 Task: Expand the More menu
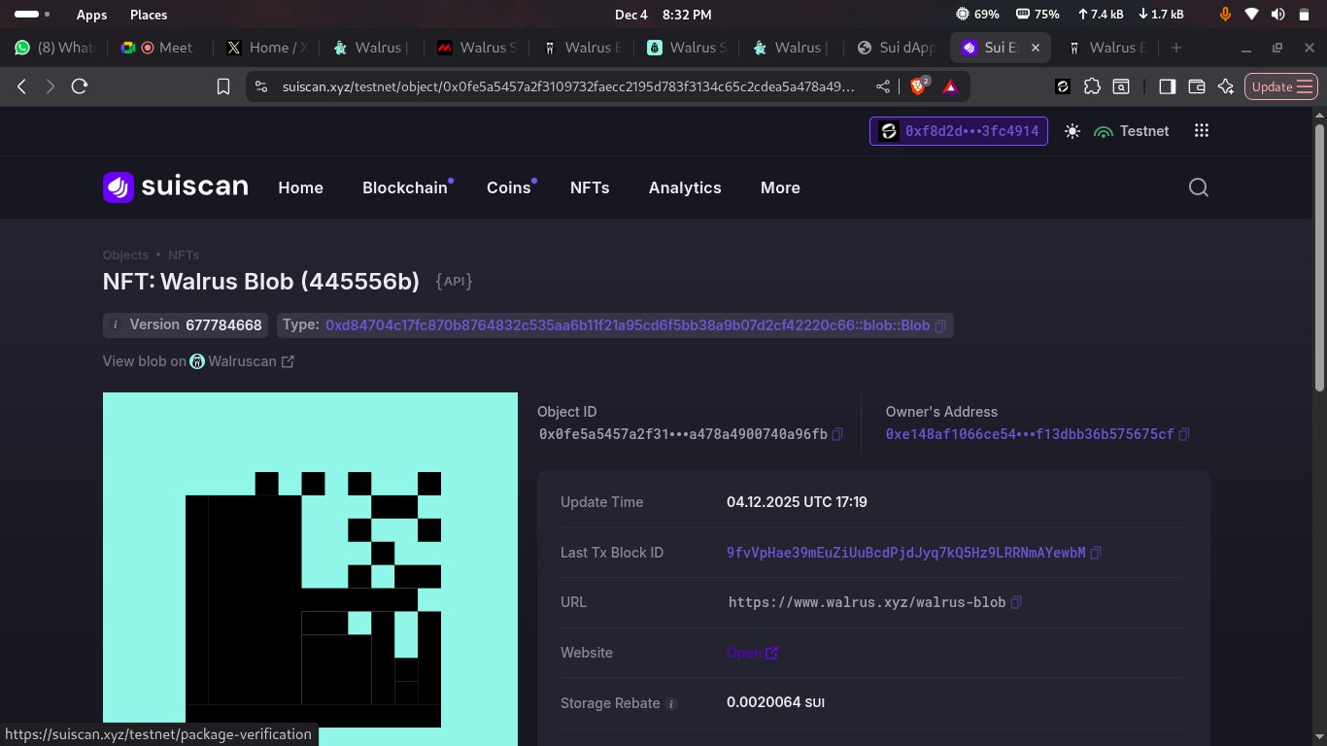(780, 187)
